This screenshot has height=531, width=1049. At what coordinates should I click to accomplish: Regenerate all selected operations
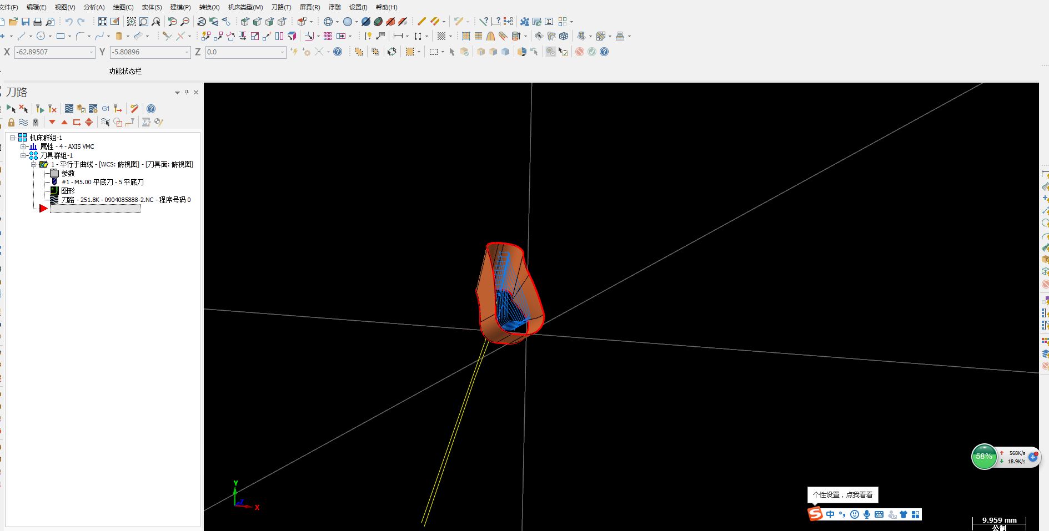[39, 109]
